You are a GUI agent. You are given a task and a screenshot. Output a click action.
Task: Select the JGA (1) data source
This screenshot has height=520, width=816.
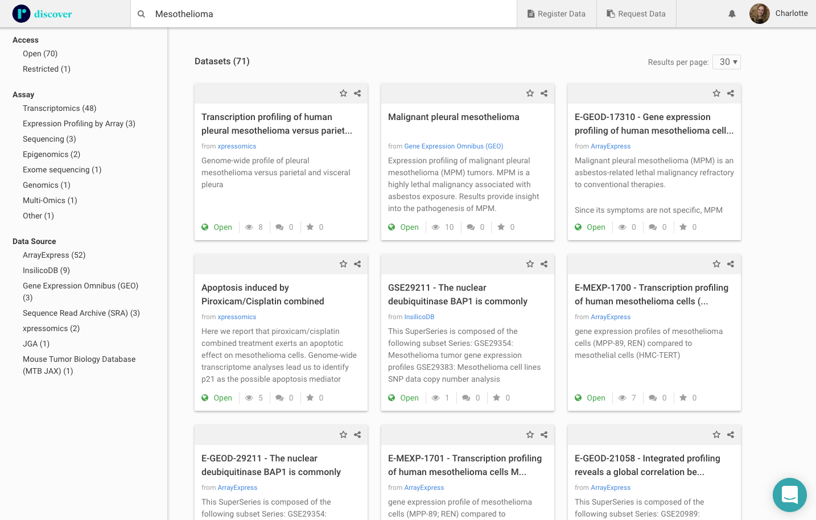coord(36,344)
